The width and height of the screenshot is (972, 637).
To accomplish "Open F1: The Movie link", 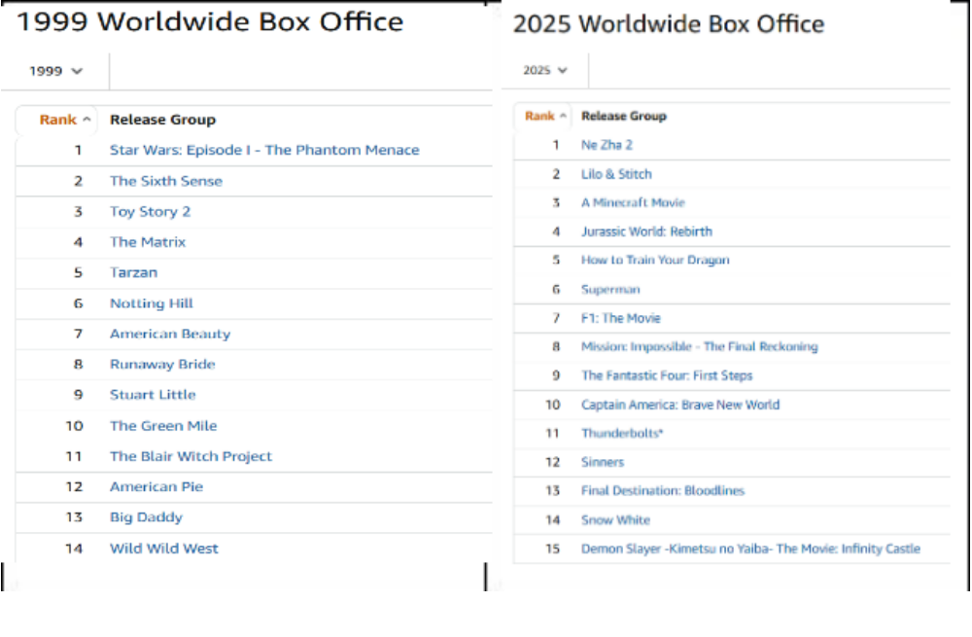I will 620,318.
